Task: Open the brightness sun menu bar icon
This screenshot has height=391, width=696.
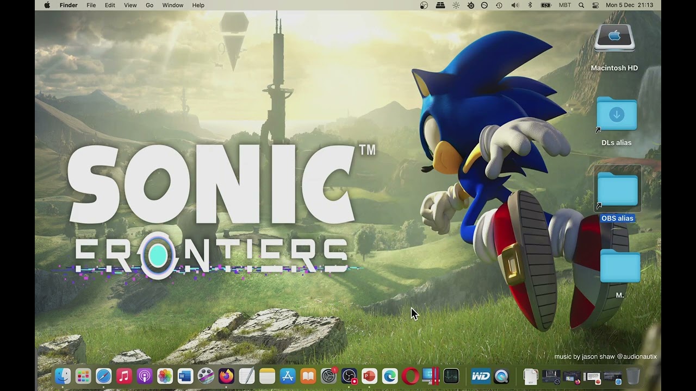Action: (x=456, y=5)
